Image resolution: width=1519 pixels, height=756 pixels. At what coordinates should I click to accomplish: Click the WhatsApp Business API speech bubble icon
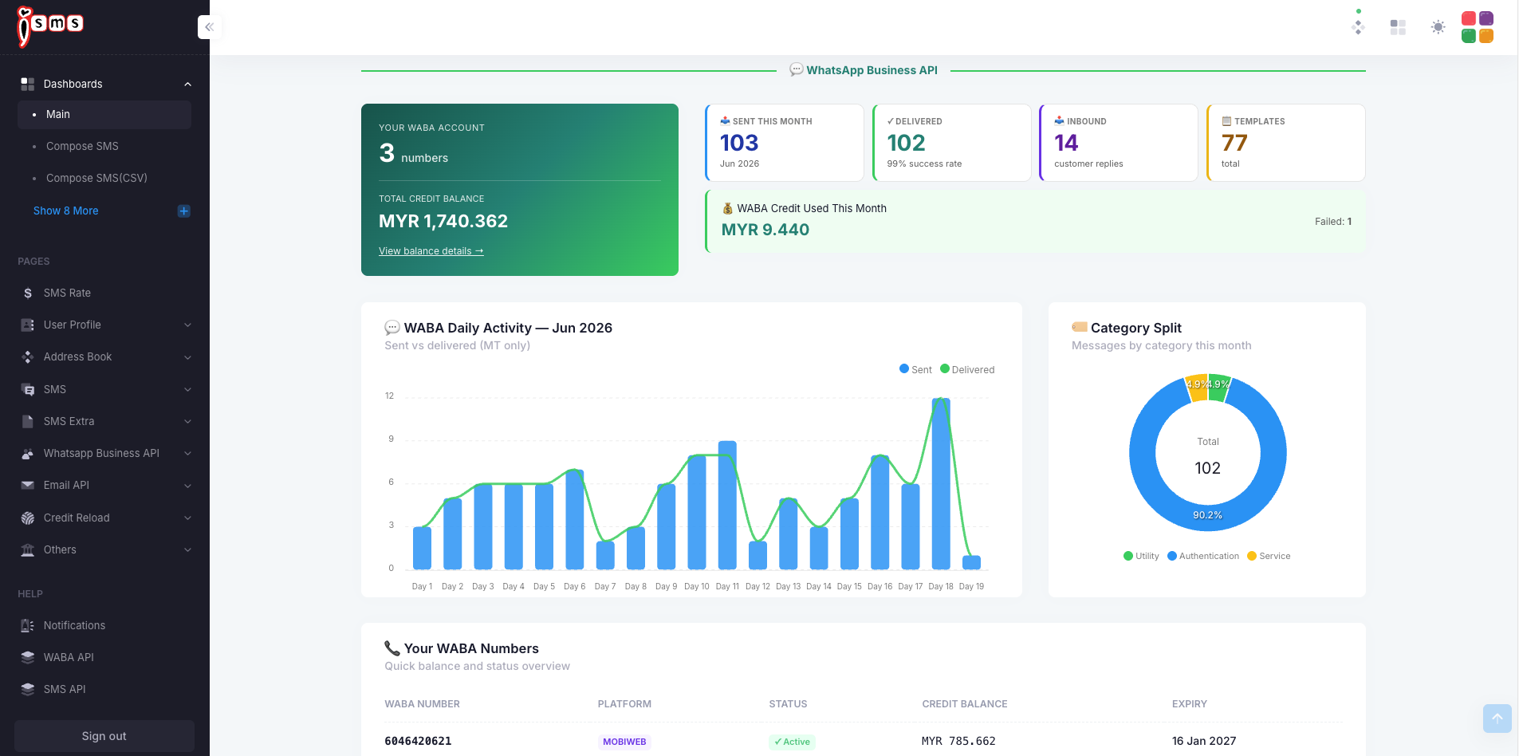(796, 70)
